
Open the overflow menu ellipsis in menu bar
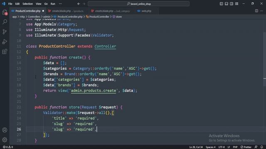pos(60,4)
